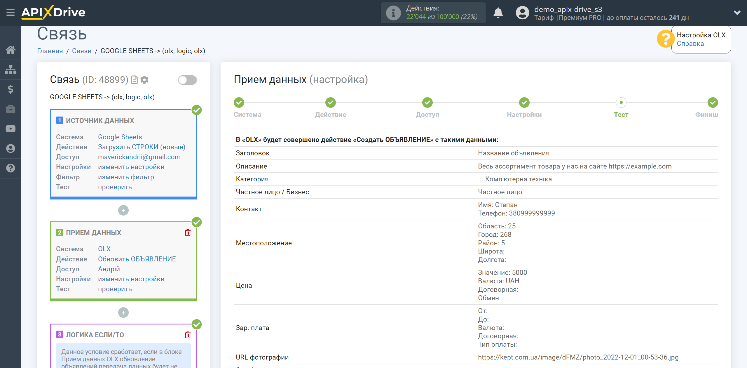Open briefcase icon in sidebar
The width and height of the screenshot is (747, 368).
point(11,109)
